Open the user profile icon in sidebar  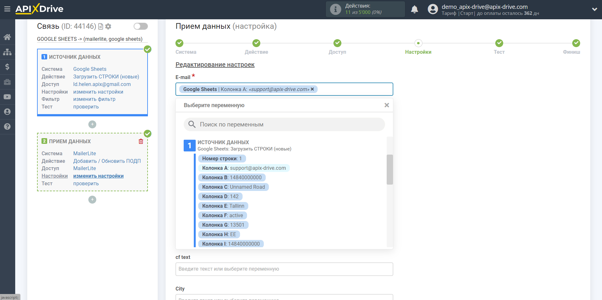click(x=7, y=112)
